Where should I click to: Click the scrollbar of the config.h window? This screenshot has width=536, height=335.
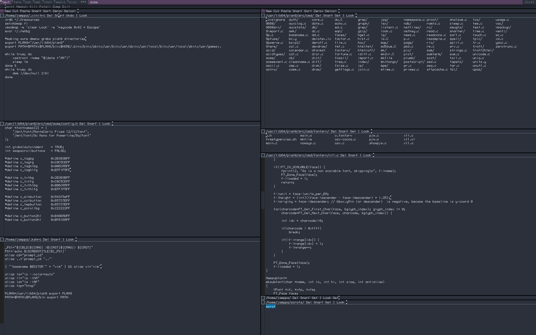(2, 181)
